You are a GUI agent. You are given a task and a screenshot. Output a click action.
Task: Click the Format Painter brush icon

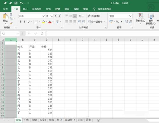[11, 23]
